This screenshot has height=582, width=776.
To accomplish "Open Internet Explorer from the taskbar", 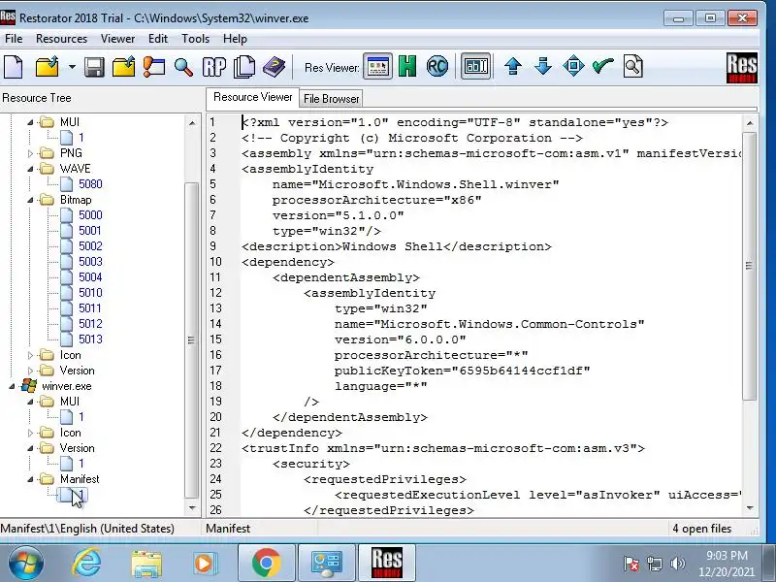I will pos(86,564).
